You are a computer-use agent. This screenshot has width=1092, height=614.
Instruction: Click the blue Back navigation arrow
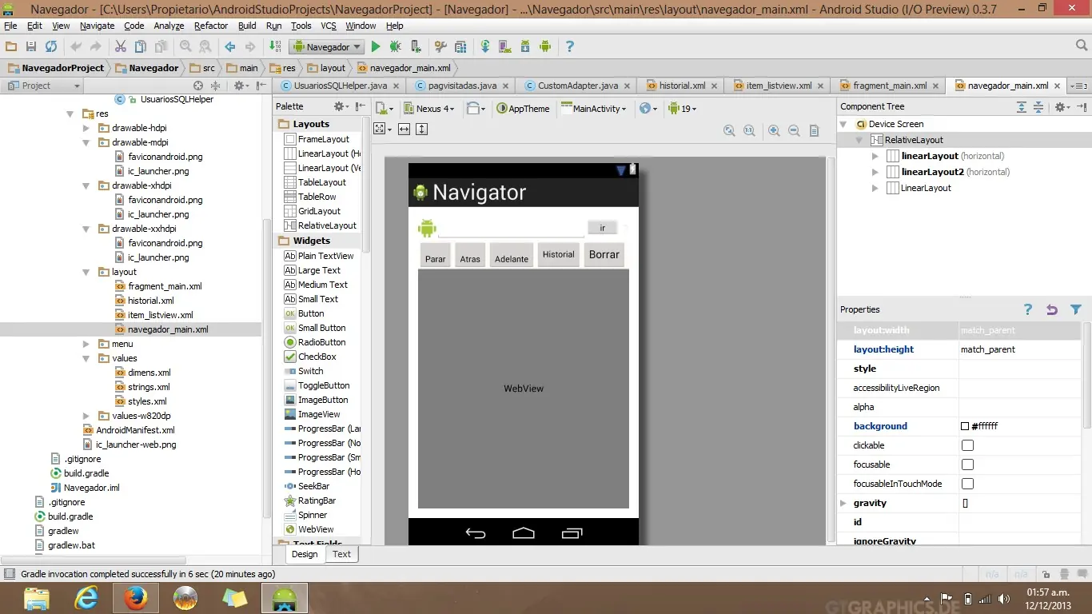tap(230, 47)
